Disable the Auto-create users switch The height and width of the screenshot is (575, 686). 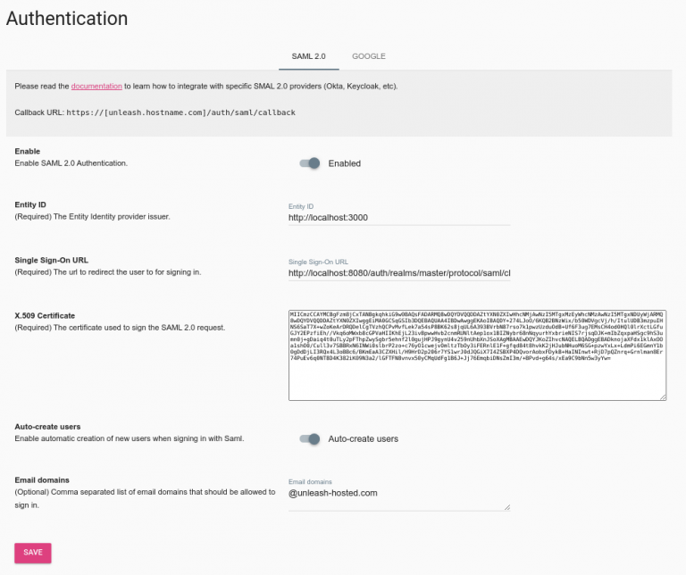[310, 438]
